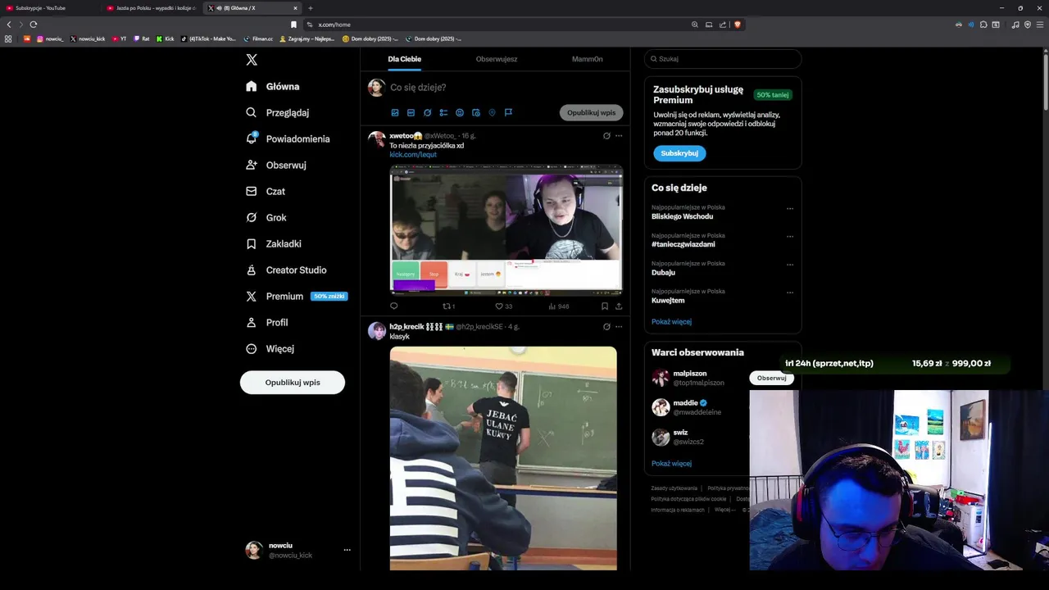Reply to xwetoo's post
This screenshot has height=590, width=1049.
[394, 306]
